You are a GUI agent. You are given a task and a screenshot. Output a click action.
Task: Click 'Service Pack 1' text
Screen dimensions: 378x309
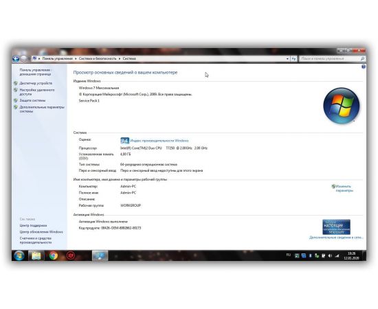point(89,101)
